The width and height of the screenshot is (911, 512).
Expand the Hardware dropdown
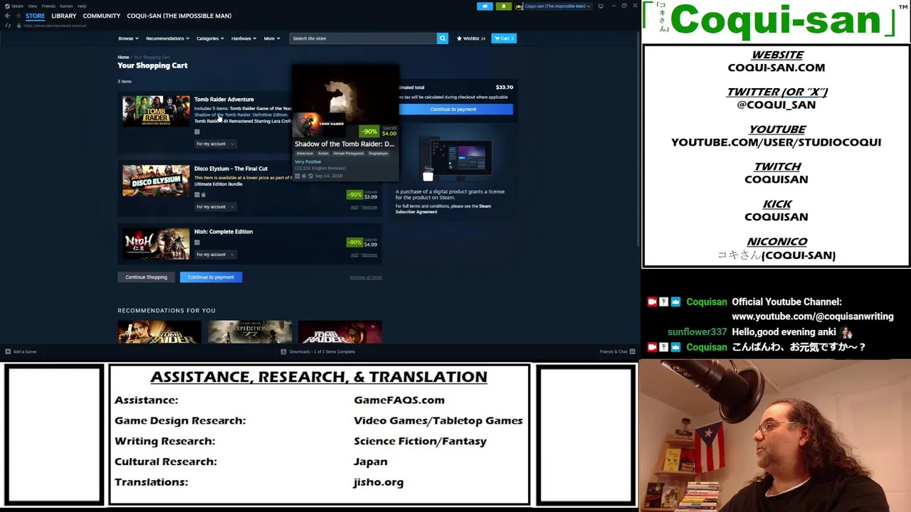point(243,38)
